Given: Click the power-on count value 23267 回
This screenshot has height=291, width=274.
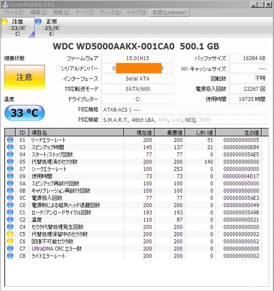Looking at the screenshot, I should 248,89.
